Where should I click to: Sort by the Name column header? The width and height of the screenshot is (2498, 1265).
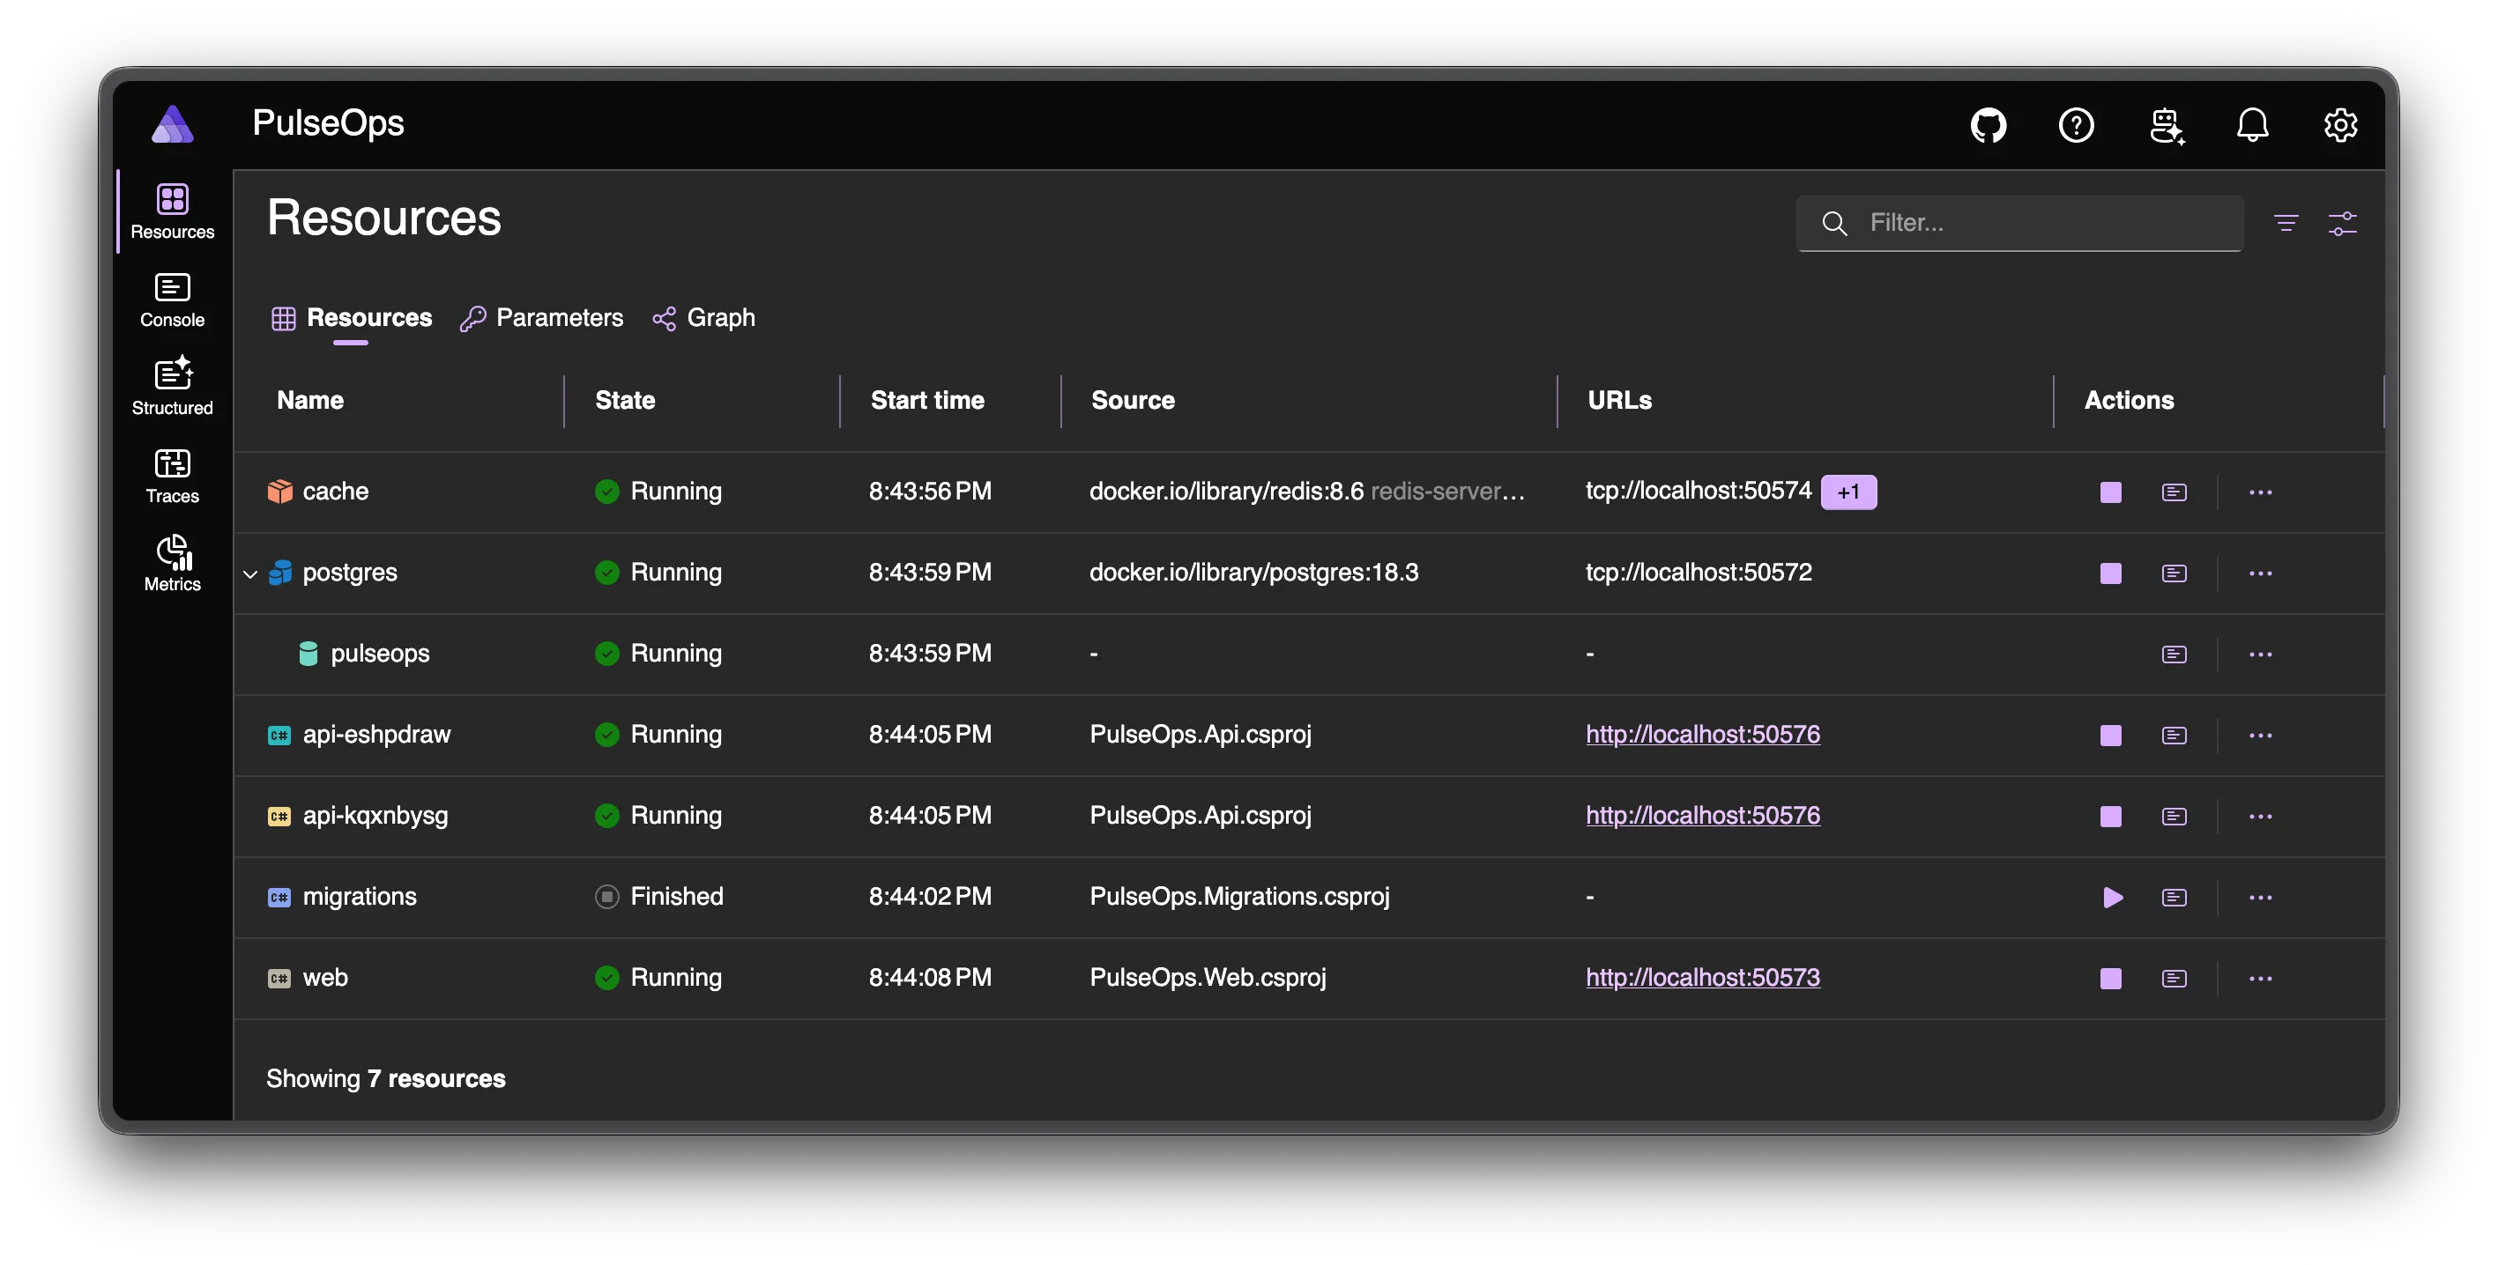coord(310,400)
